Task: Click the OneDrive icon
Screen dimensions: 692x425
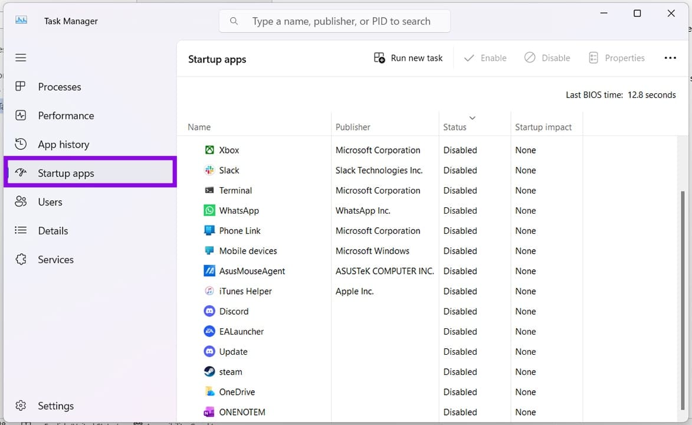Action: [209, 391]
